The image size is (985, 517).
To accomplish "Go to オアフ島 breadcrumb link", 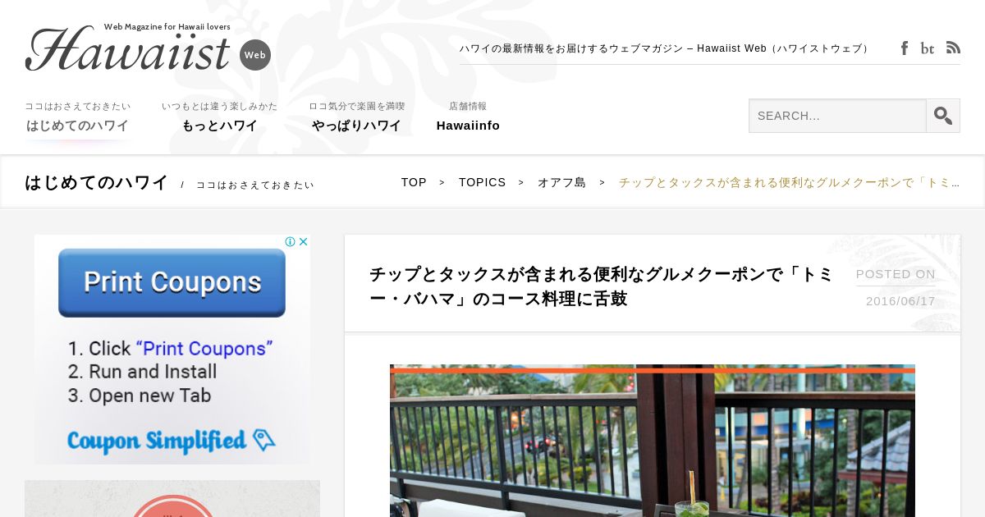I will pyautogui.click(x=561, y=182).
